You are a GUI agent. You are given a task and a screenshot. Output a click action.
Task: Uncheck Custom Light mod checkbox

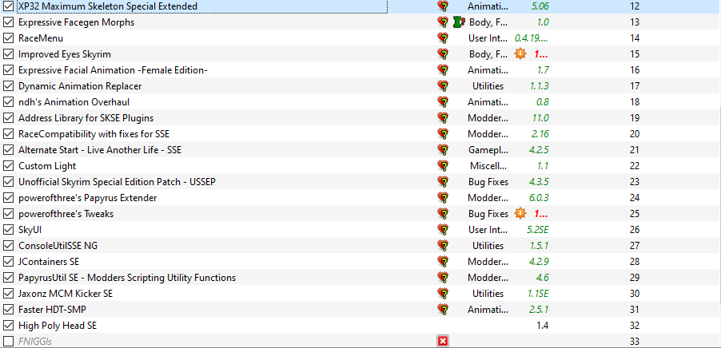[x=8, y=166]
